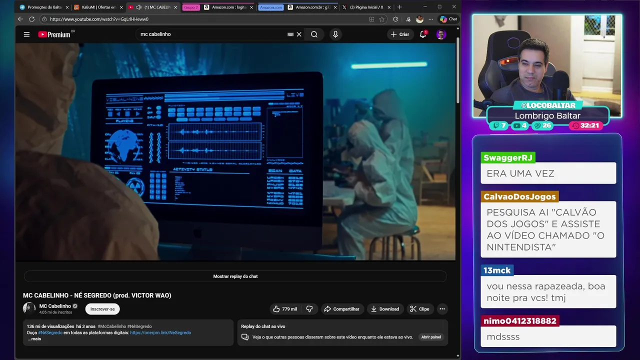The image size is (640, 360).
Task: Click the video player frame
Action: [235, 152]
